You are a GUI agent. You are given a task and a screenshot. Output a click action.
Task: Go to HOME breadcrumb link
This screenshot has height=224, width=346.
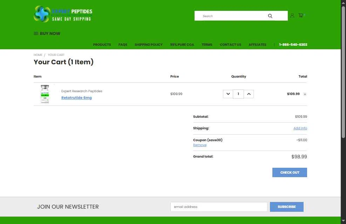click(x=38, y=55)
